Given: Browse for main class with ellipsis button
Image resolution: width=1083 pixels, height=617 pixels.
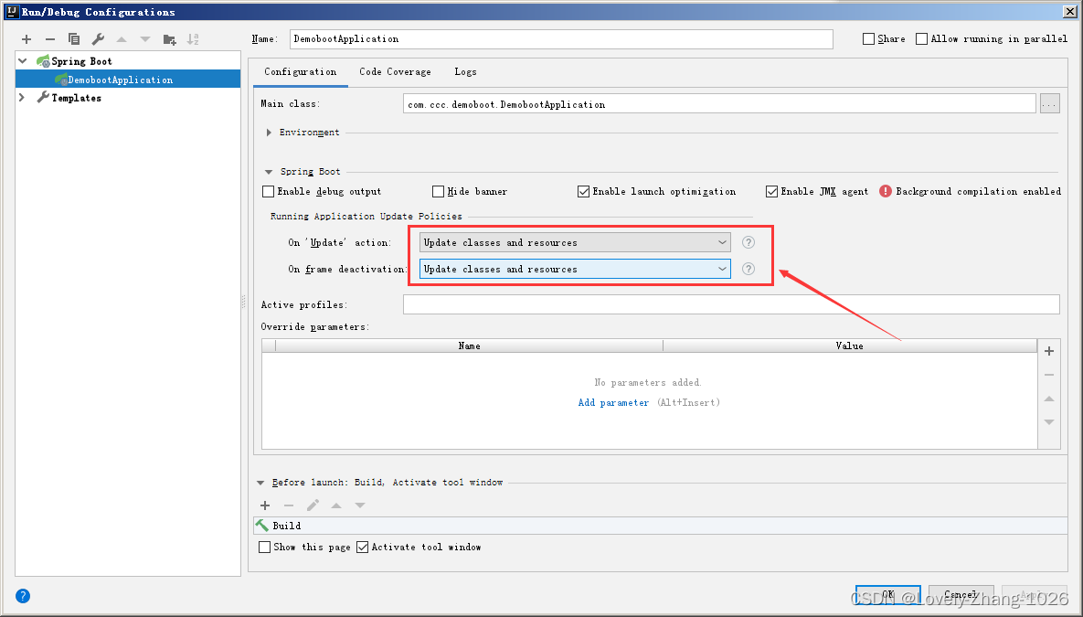Looking at the screenshot, I should click(1050, 104).
